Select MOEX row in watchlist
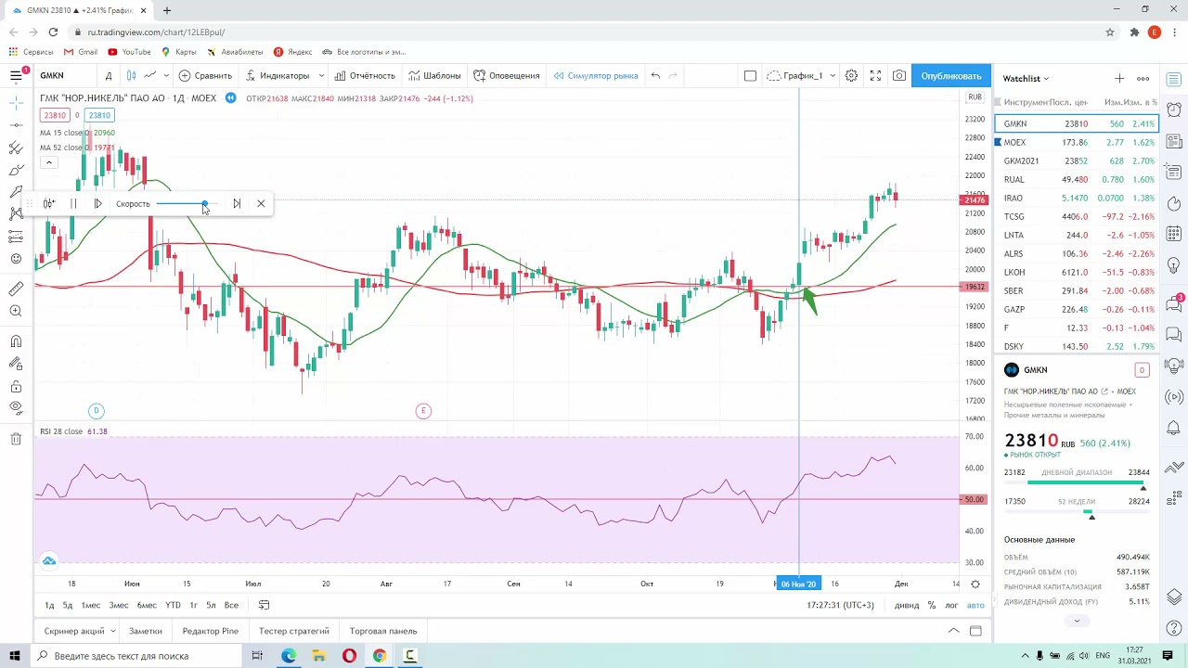 pyautogui.click(x=1076, y=142)
